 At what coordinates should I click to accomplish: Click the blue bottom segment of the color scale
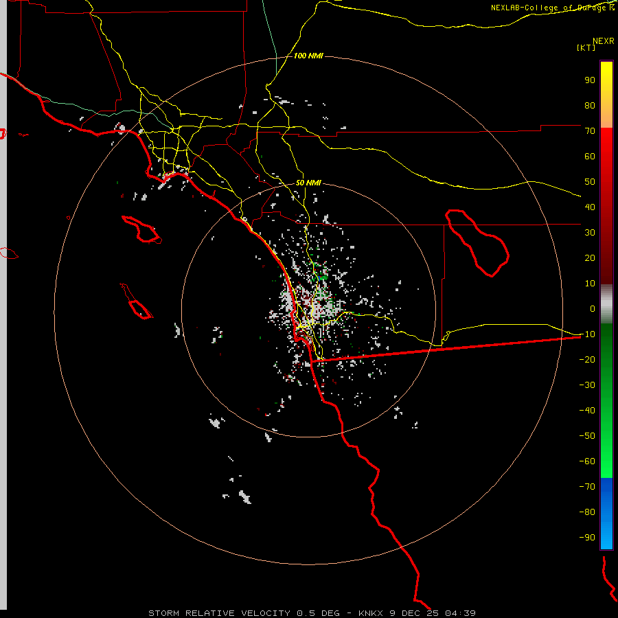click(x=606, y=514)
